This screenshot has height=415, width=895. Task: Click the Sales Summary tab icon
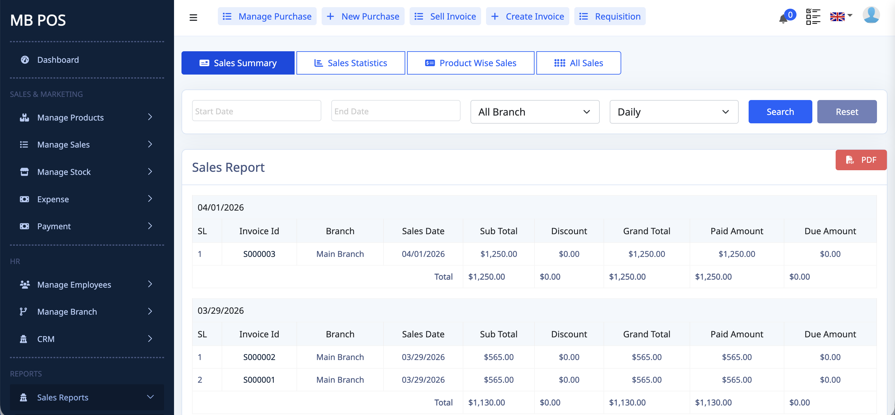point(204,63)
